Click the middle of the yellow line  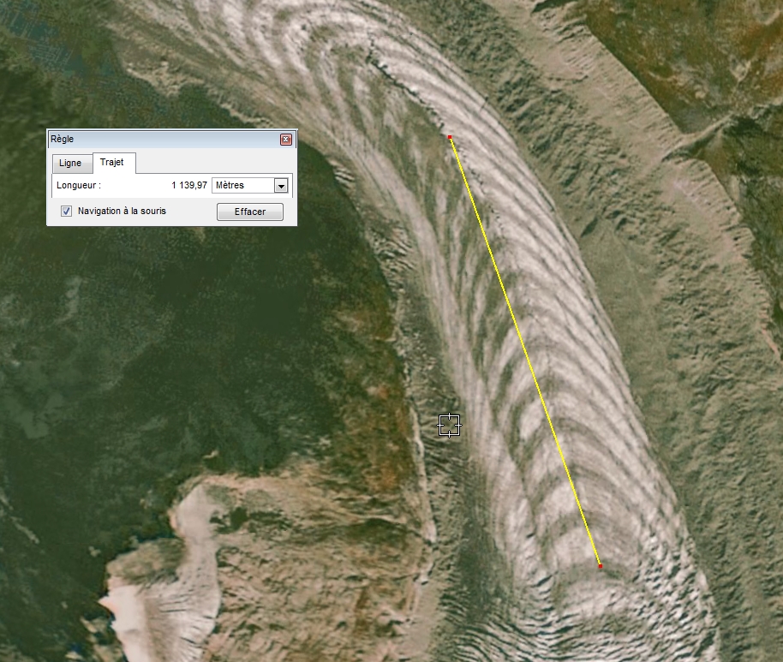(x=525, y=352)
